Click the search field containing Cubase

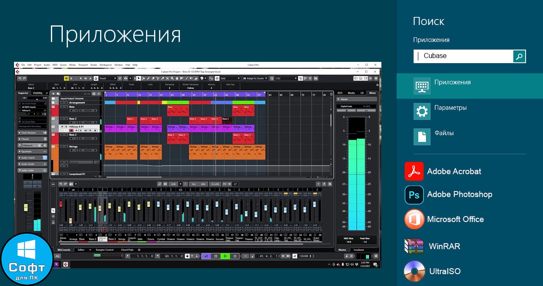tap(463, 56)
